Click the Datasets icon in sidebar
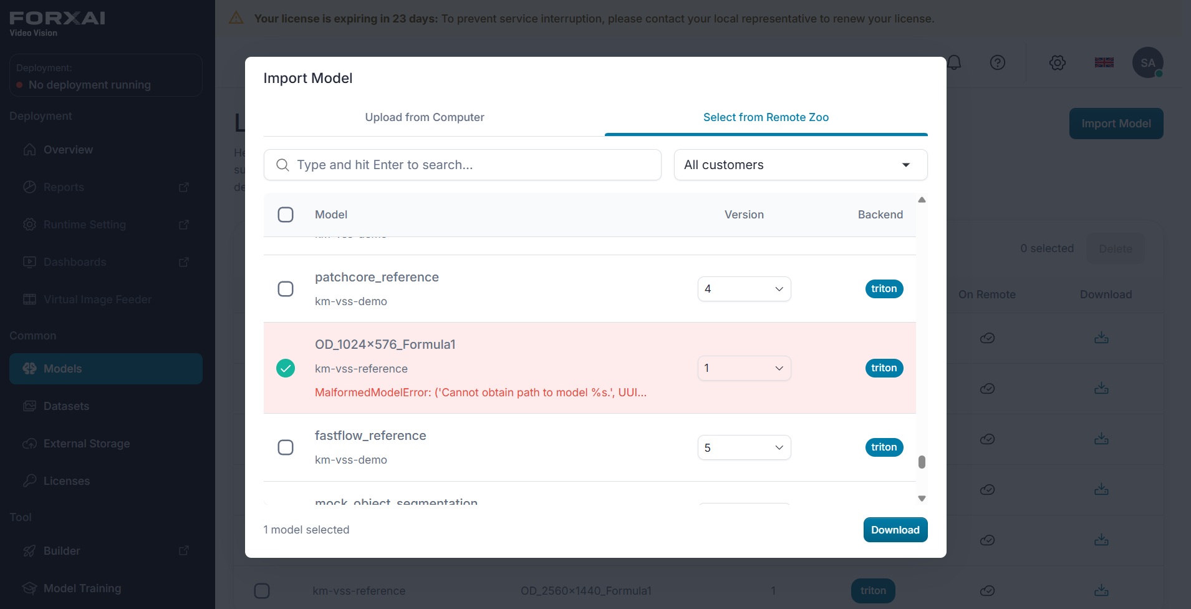 tap(29, 406)
